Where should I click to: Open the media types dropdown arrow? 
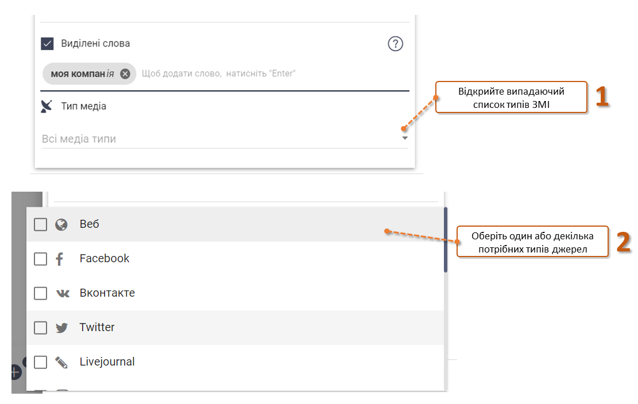[404, 138]
